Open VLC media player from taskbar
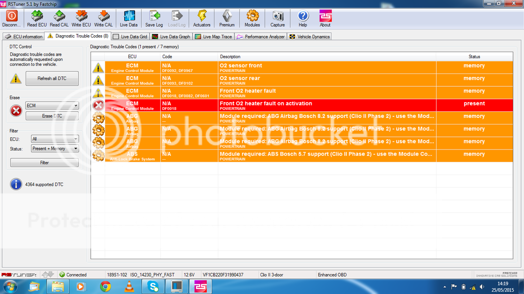 pyautogui.click(x=129, y=286)
